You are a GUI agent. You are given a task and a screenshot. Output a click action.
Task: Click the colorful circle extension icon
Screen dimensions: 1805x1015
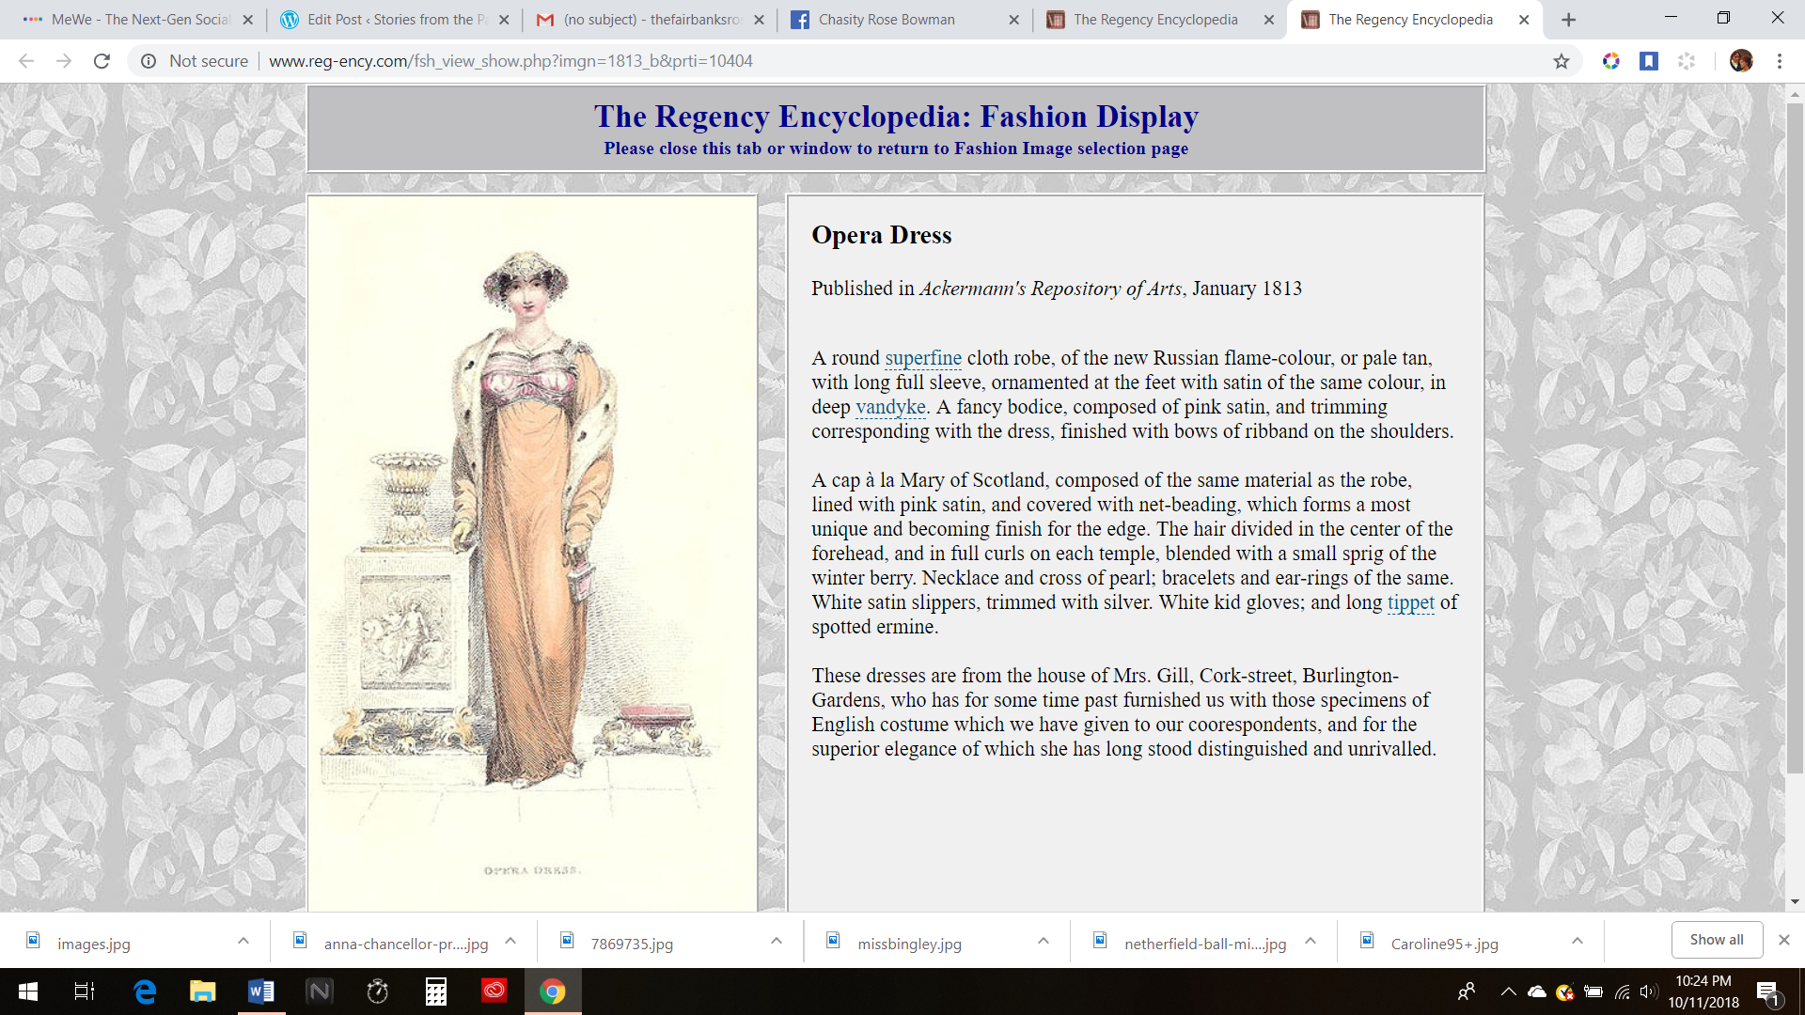tap(1611, 61)
